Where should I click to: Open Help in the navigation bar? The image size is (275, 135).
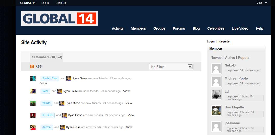[x=259, y=28]
